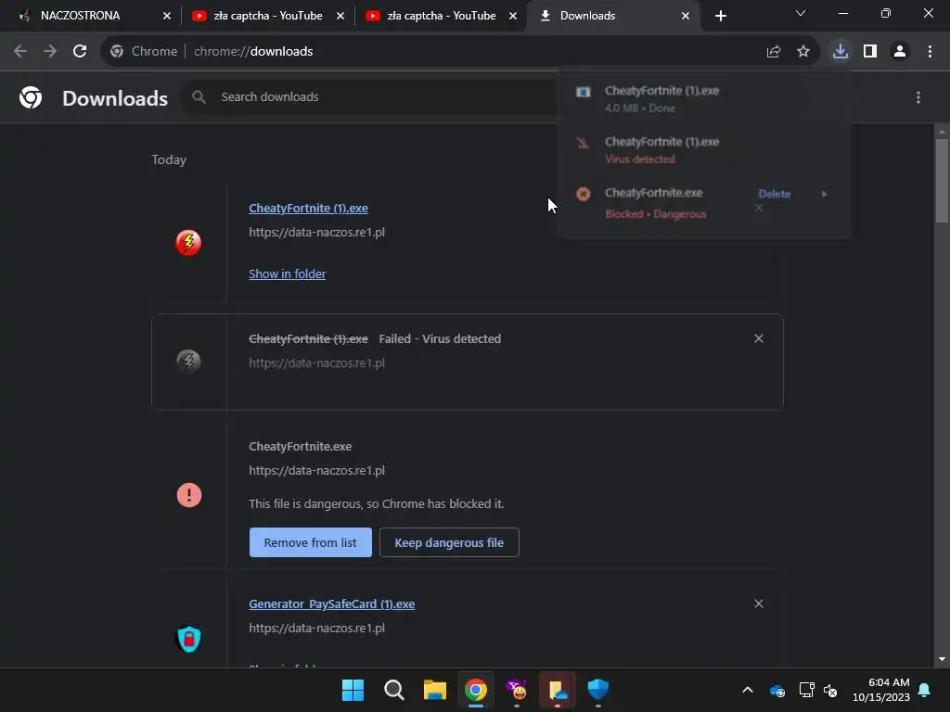Click the OneDrive cloud tray icon
The width and height of the screenshot is (950, 712).
point(777,690)
